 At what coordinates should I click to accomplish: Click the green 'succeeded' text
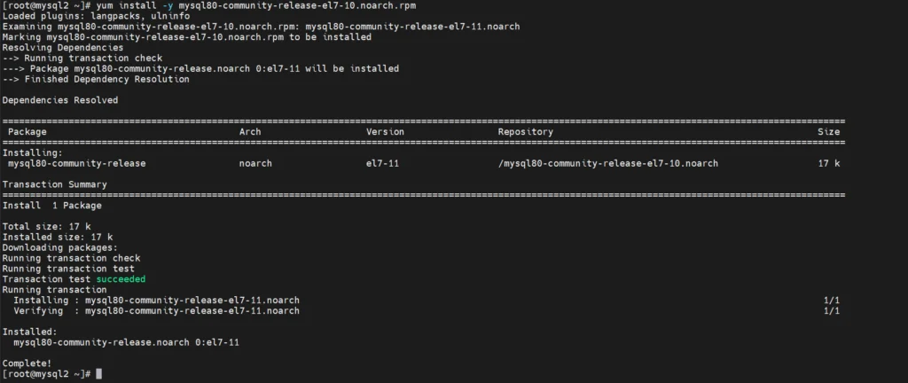tap(121, 279)
